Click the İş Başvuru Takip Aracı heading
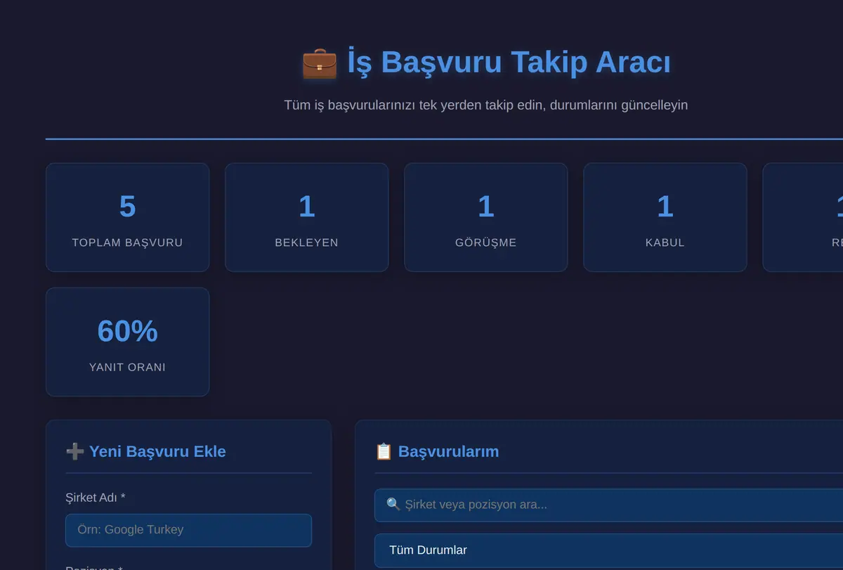This screenshot has width=843, height=570. [485, 63]
